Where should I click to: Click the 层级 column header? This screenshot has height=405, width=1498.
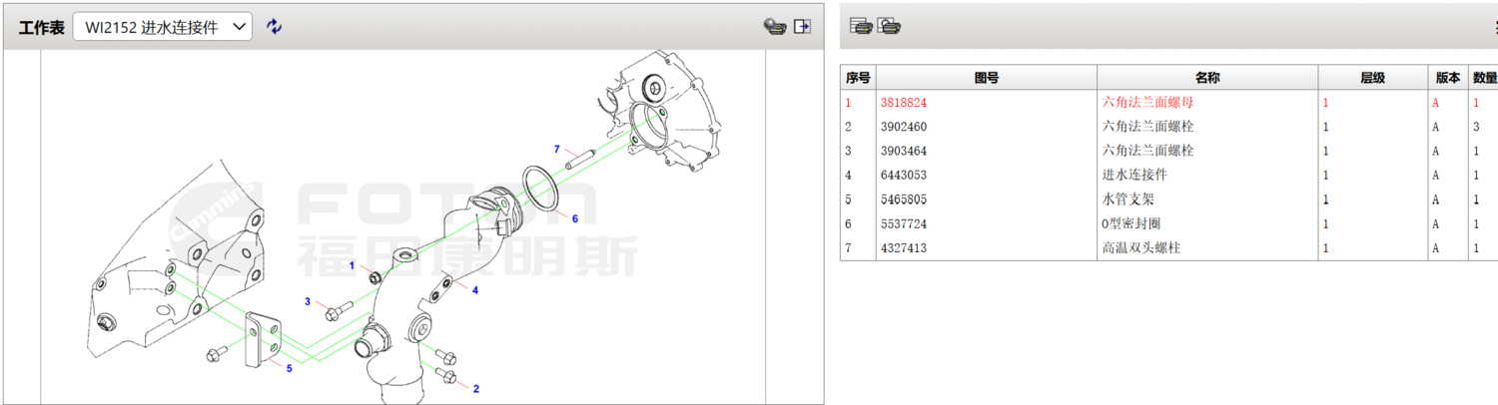pos(1372,78)
